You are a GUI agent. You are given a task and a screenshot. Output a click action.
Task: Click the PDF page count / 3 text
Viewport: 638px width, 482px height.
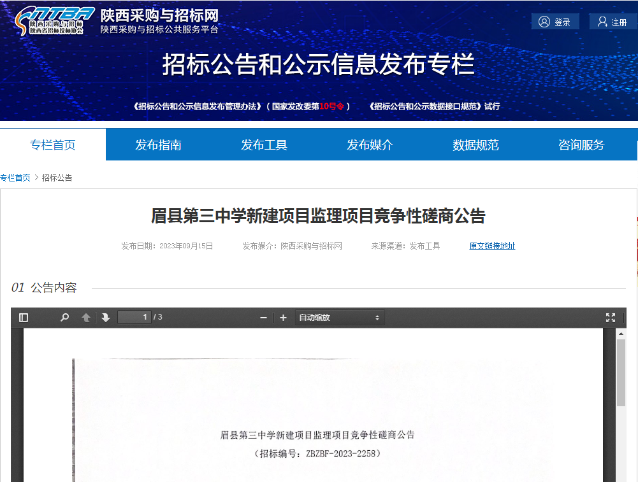158,317
